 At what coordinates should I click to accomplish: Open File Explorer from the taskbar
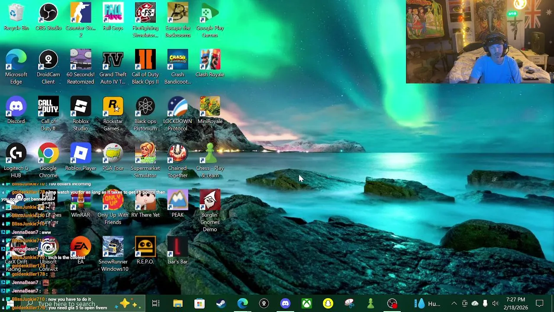[178, 303]
